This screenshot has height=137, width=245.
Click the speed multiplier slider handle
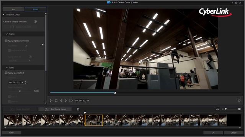point(20,91)
